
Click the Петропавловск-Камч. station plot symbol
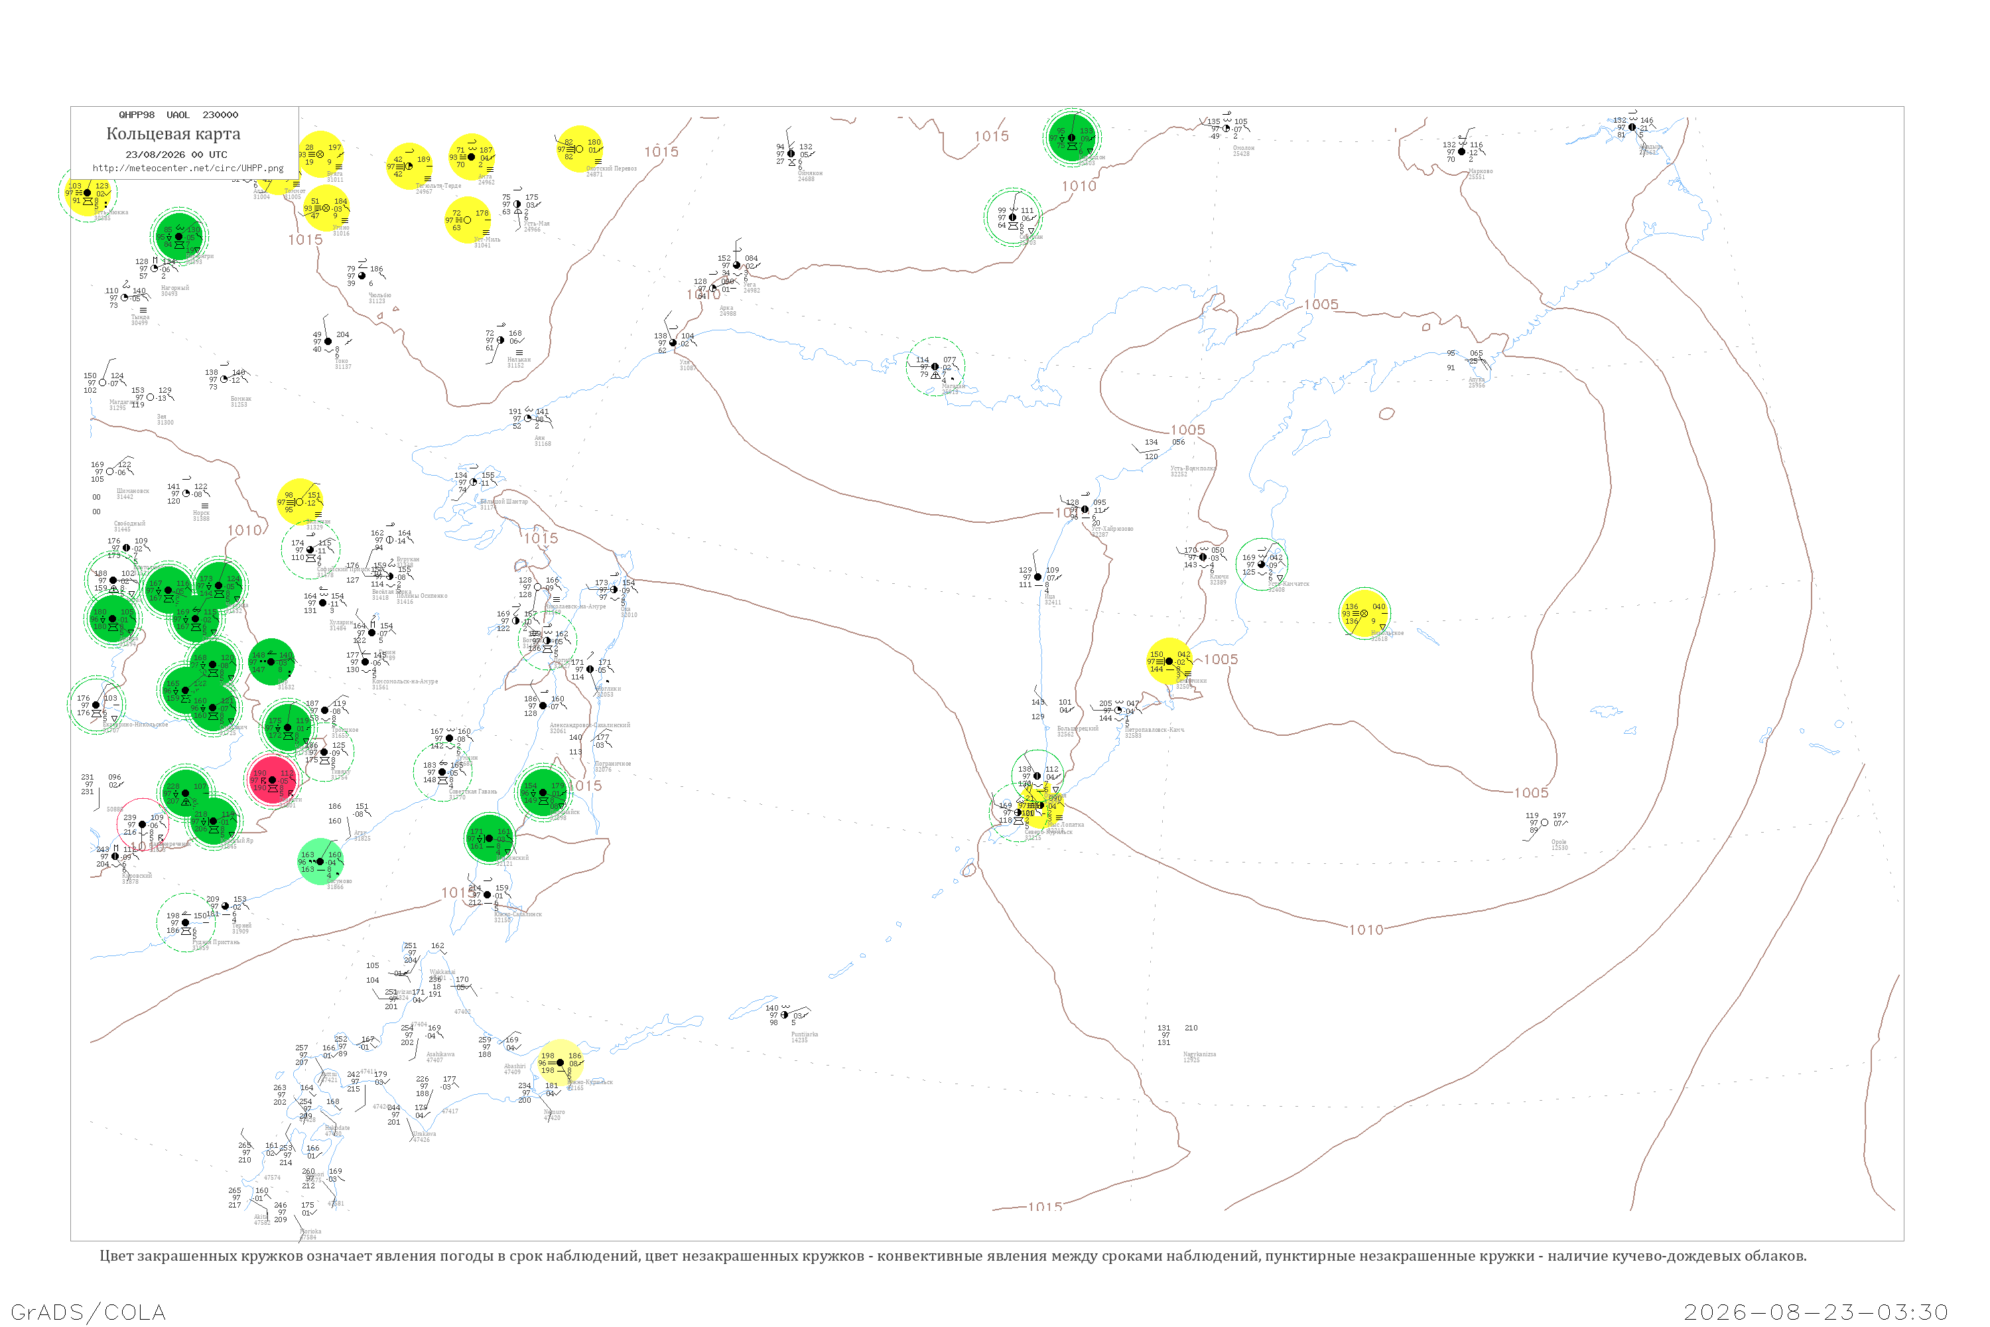click(x=1118, y=710)
